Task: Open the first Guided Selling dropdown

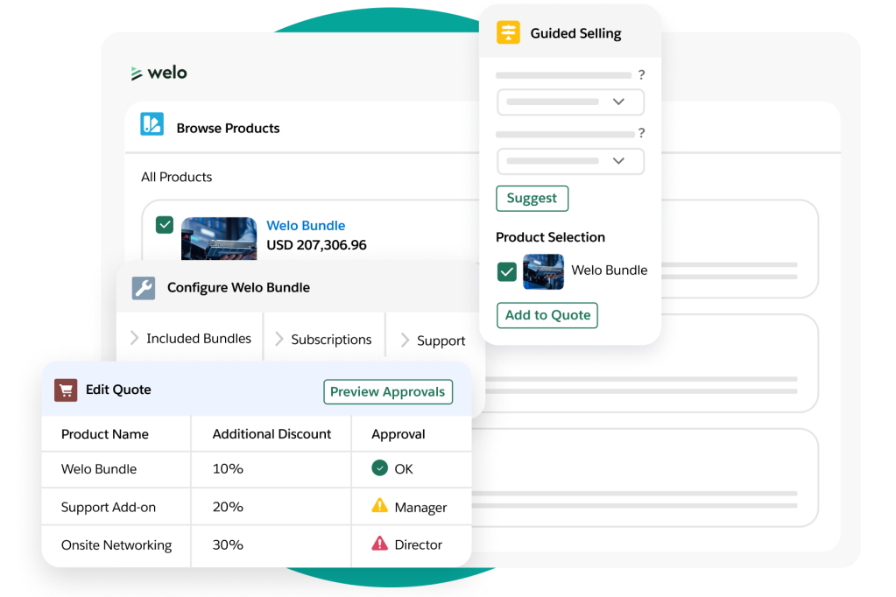Action: point(570,102)
